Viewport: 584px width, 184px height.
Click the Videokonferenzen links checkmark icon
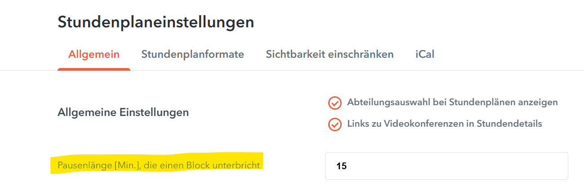point(334,124)
